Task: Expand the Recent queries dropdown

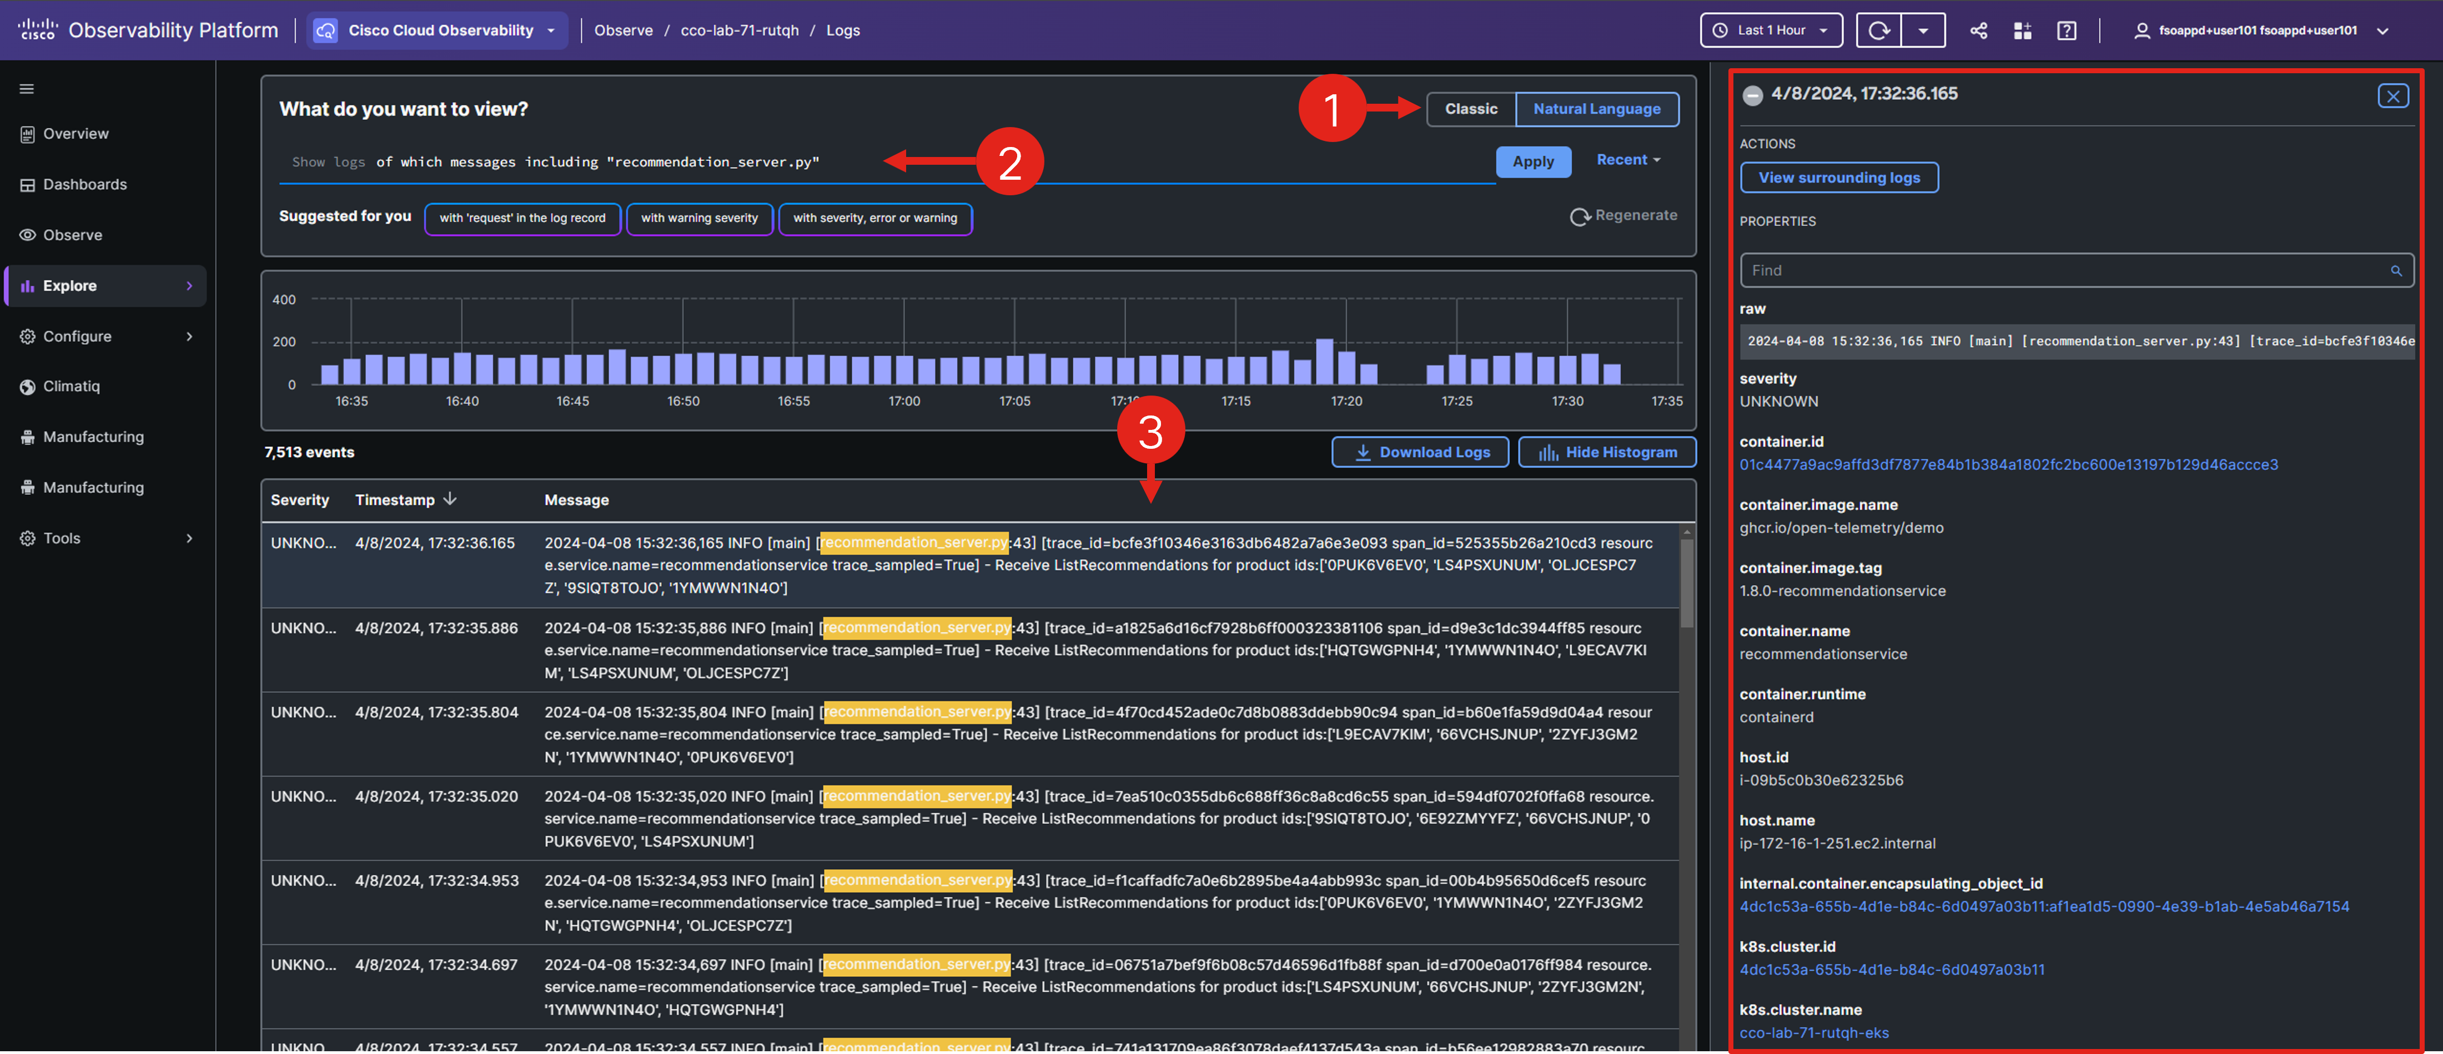Action: click(1627, 160)
